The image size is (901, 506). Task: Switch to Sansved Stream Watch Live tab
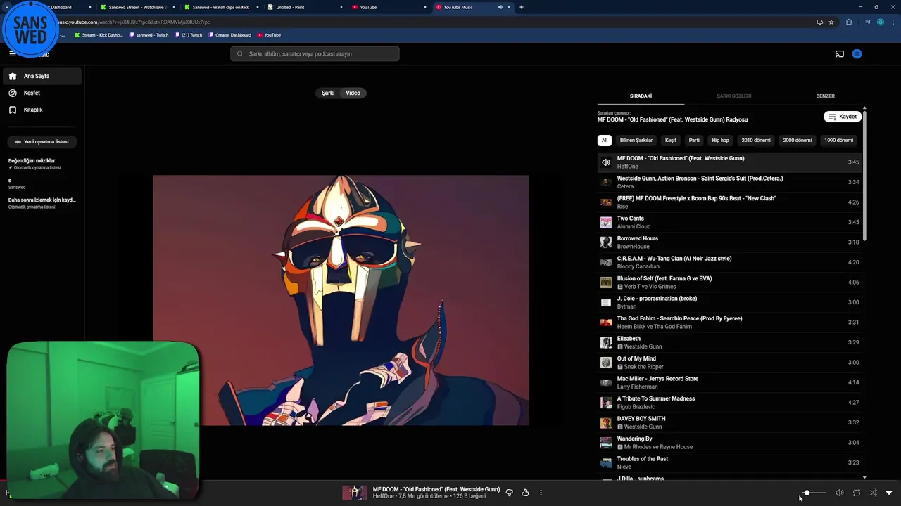tap(137, 7)
